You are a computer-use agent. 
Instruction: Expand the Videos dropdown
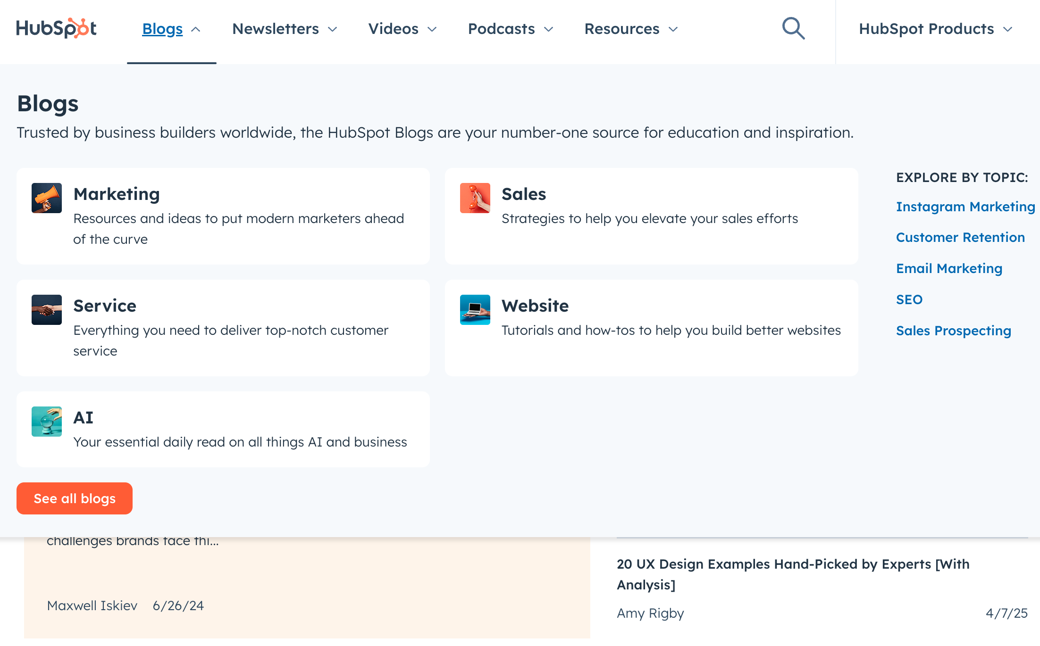[x=402, y=29]
